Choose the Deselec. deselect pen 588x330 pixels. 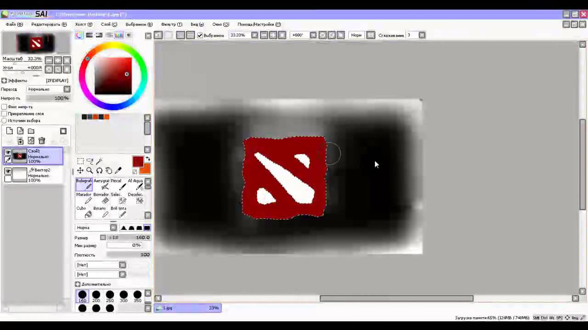[135, 198]
